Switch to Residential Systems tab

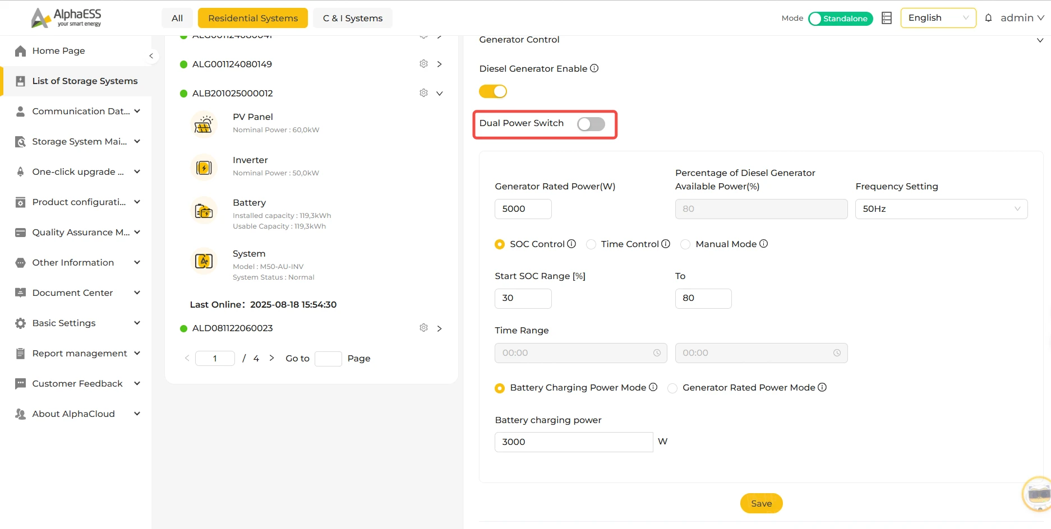[x=253, y=18]
